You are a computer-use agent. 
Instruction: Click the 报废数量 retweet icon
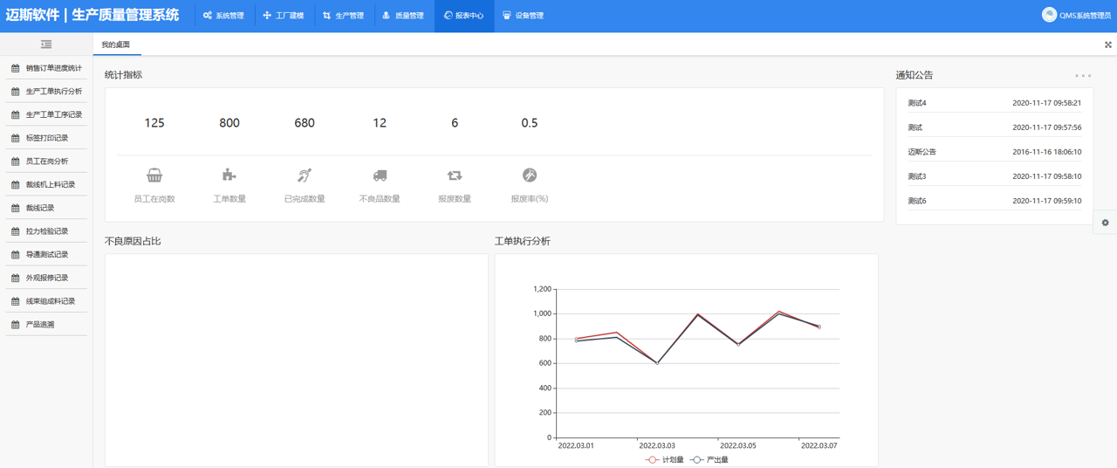coord(455,175)
